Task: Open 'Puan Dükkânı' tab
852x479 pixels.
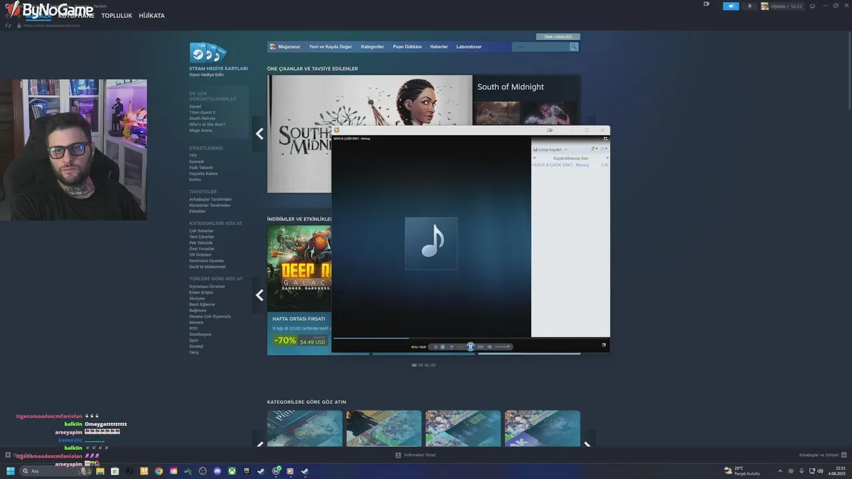Action: click(407, 47)
